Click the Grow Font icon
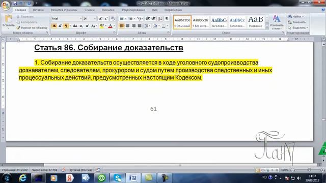 tap(100, 19)
